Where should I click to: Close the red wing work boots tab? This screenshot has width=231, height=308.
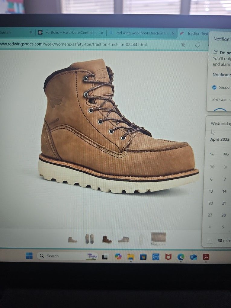(173, 33)
